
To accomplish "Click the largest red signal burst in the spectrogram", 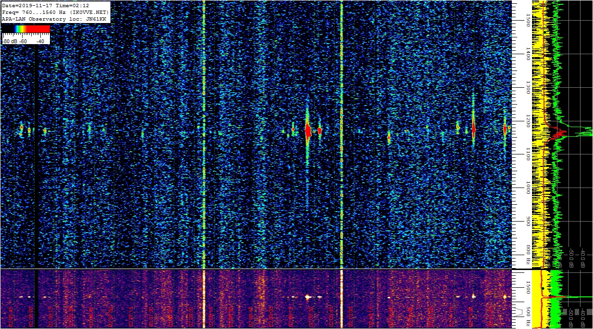I will point(308,130).
